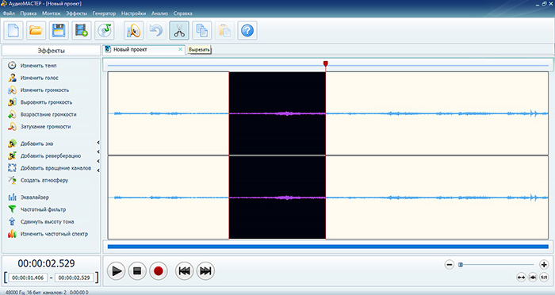Click the current time display 00:00:02.529

pyautogui.click(x=46, y=263)
